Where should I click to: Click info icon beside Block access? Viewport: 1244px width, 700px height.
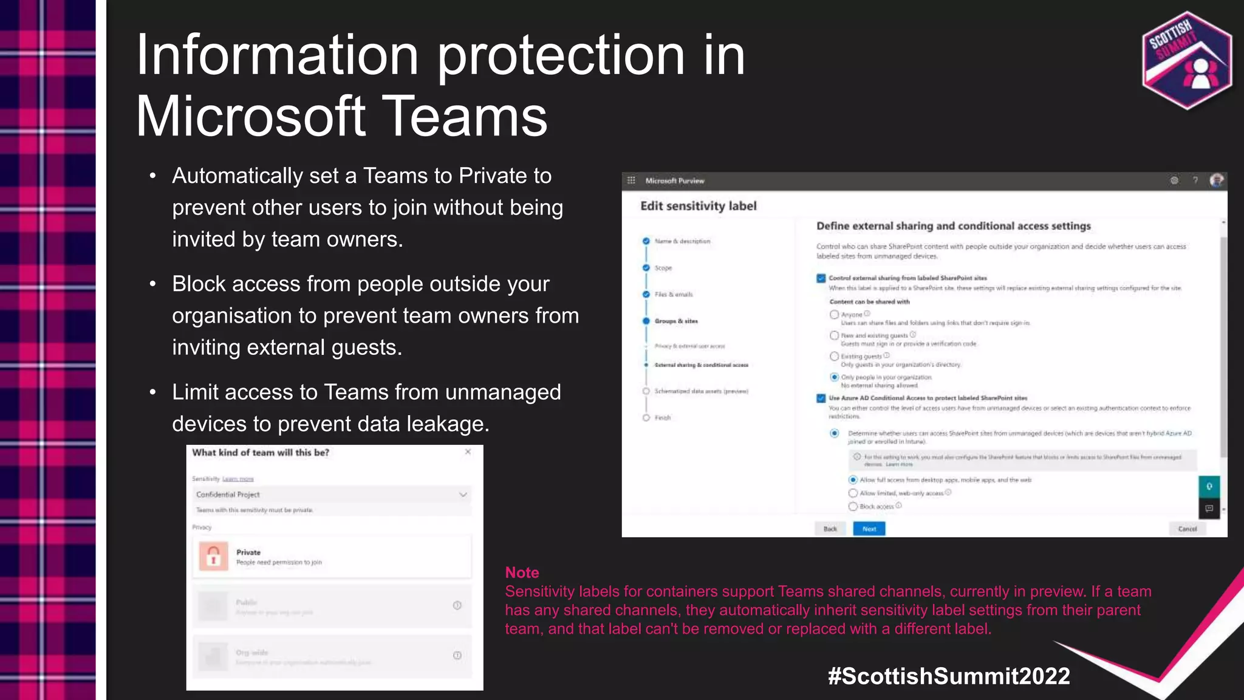point(898,505)
